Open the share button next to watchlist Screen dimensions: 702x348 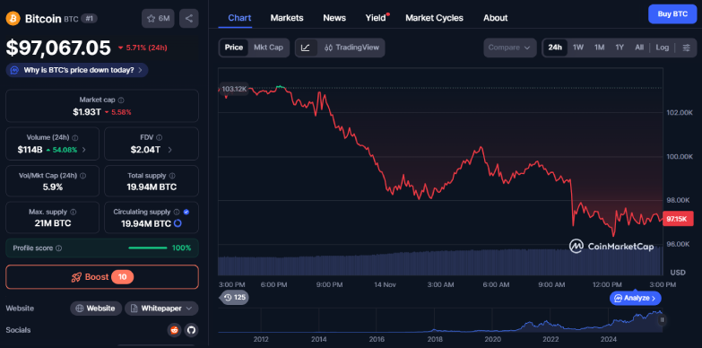point(189,18)
